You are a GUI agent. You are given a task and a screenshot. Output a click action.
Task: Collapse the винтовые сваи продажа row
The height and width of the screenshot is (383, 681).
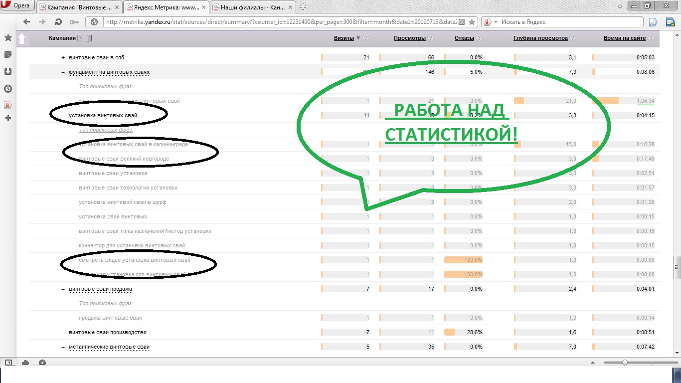coord(63,289)
